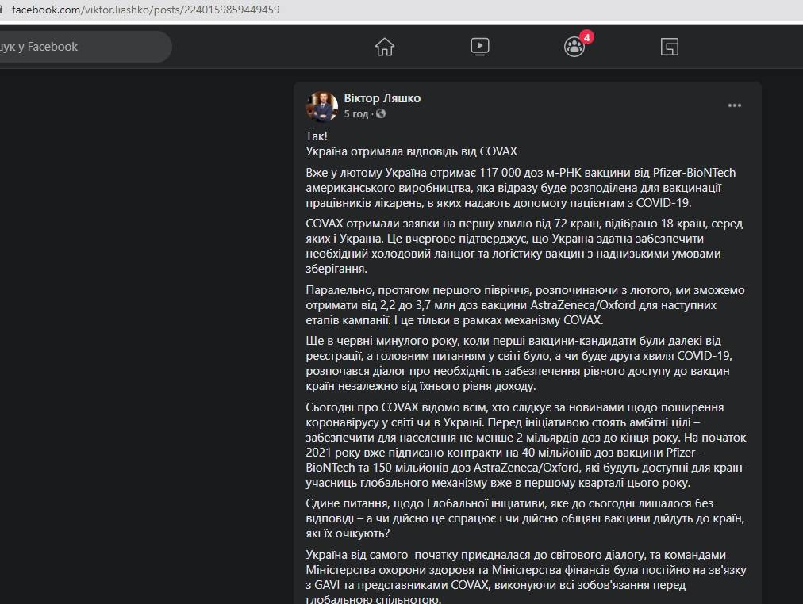Click paragraph starting 'COVAX отримали заявки'
This screenshot has height=604, width=803.
pyautogui.click(x=524, y=246)
